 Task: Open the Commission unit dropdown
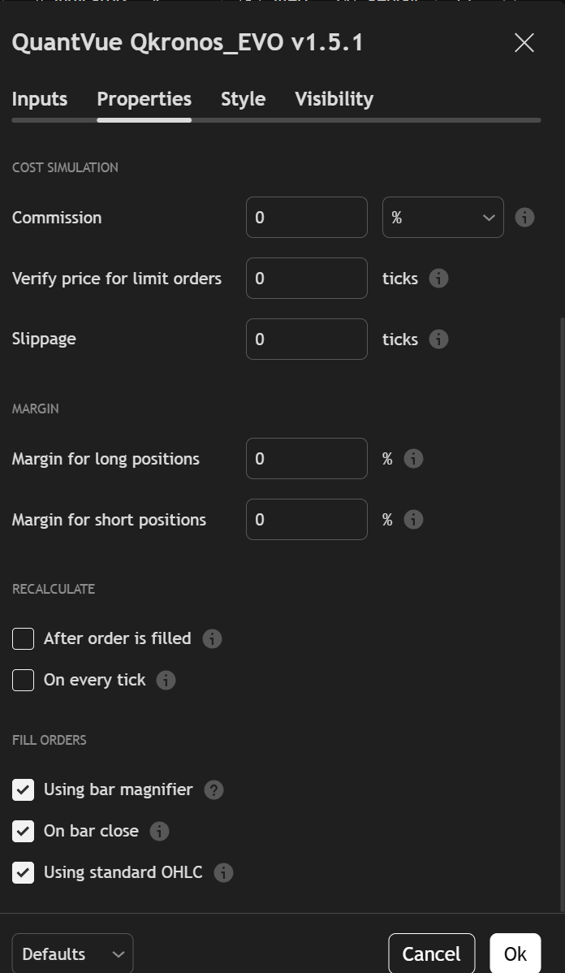(442, 218)
